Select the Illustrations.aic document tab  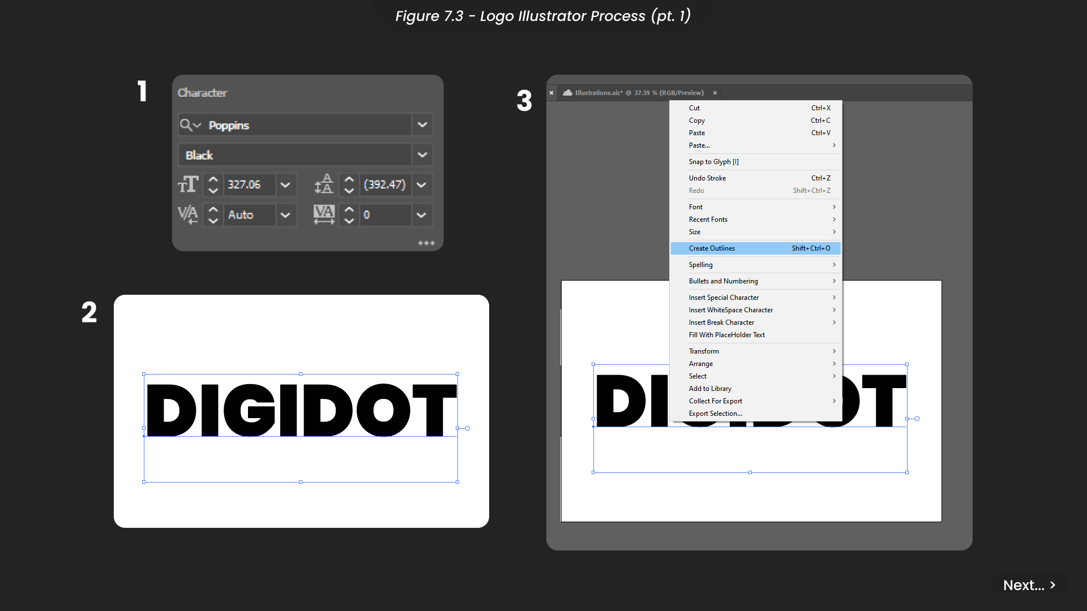639,93
